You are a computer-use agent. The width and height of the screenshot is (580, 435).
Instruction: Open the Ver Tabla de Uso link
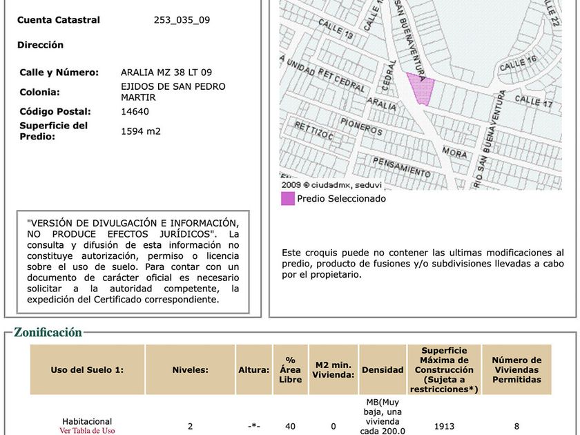[x=87, y=431]
